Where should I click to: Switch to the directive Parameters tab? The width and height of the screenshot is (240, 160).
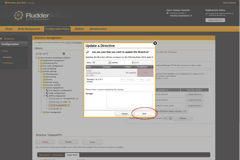coord(58,155)
